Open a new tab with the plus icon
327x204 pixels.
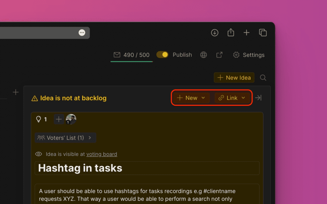247,32
